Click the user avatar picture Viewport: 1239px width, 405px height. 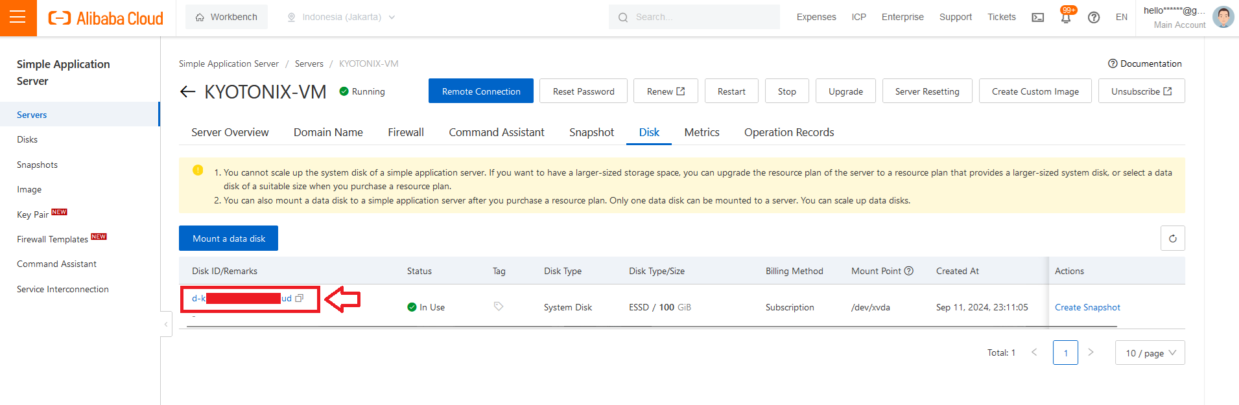point(1223,17)
